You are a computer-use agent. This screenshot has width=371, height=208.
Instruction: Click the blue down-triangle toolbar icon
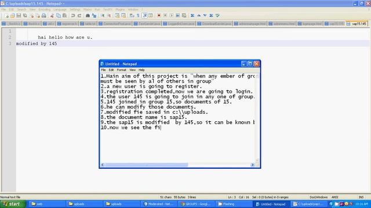point(205,16)
